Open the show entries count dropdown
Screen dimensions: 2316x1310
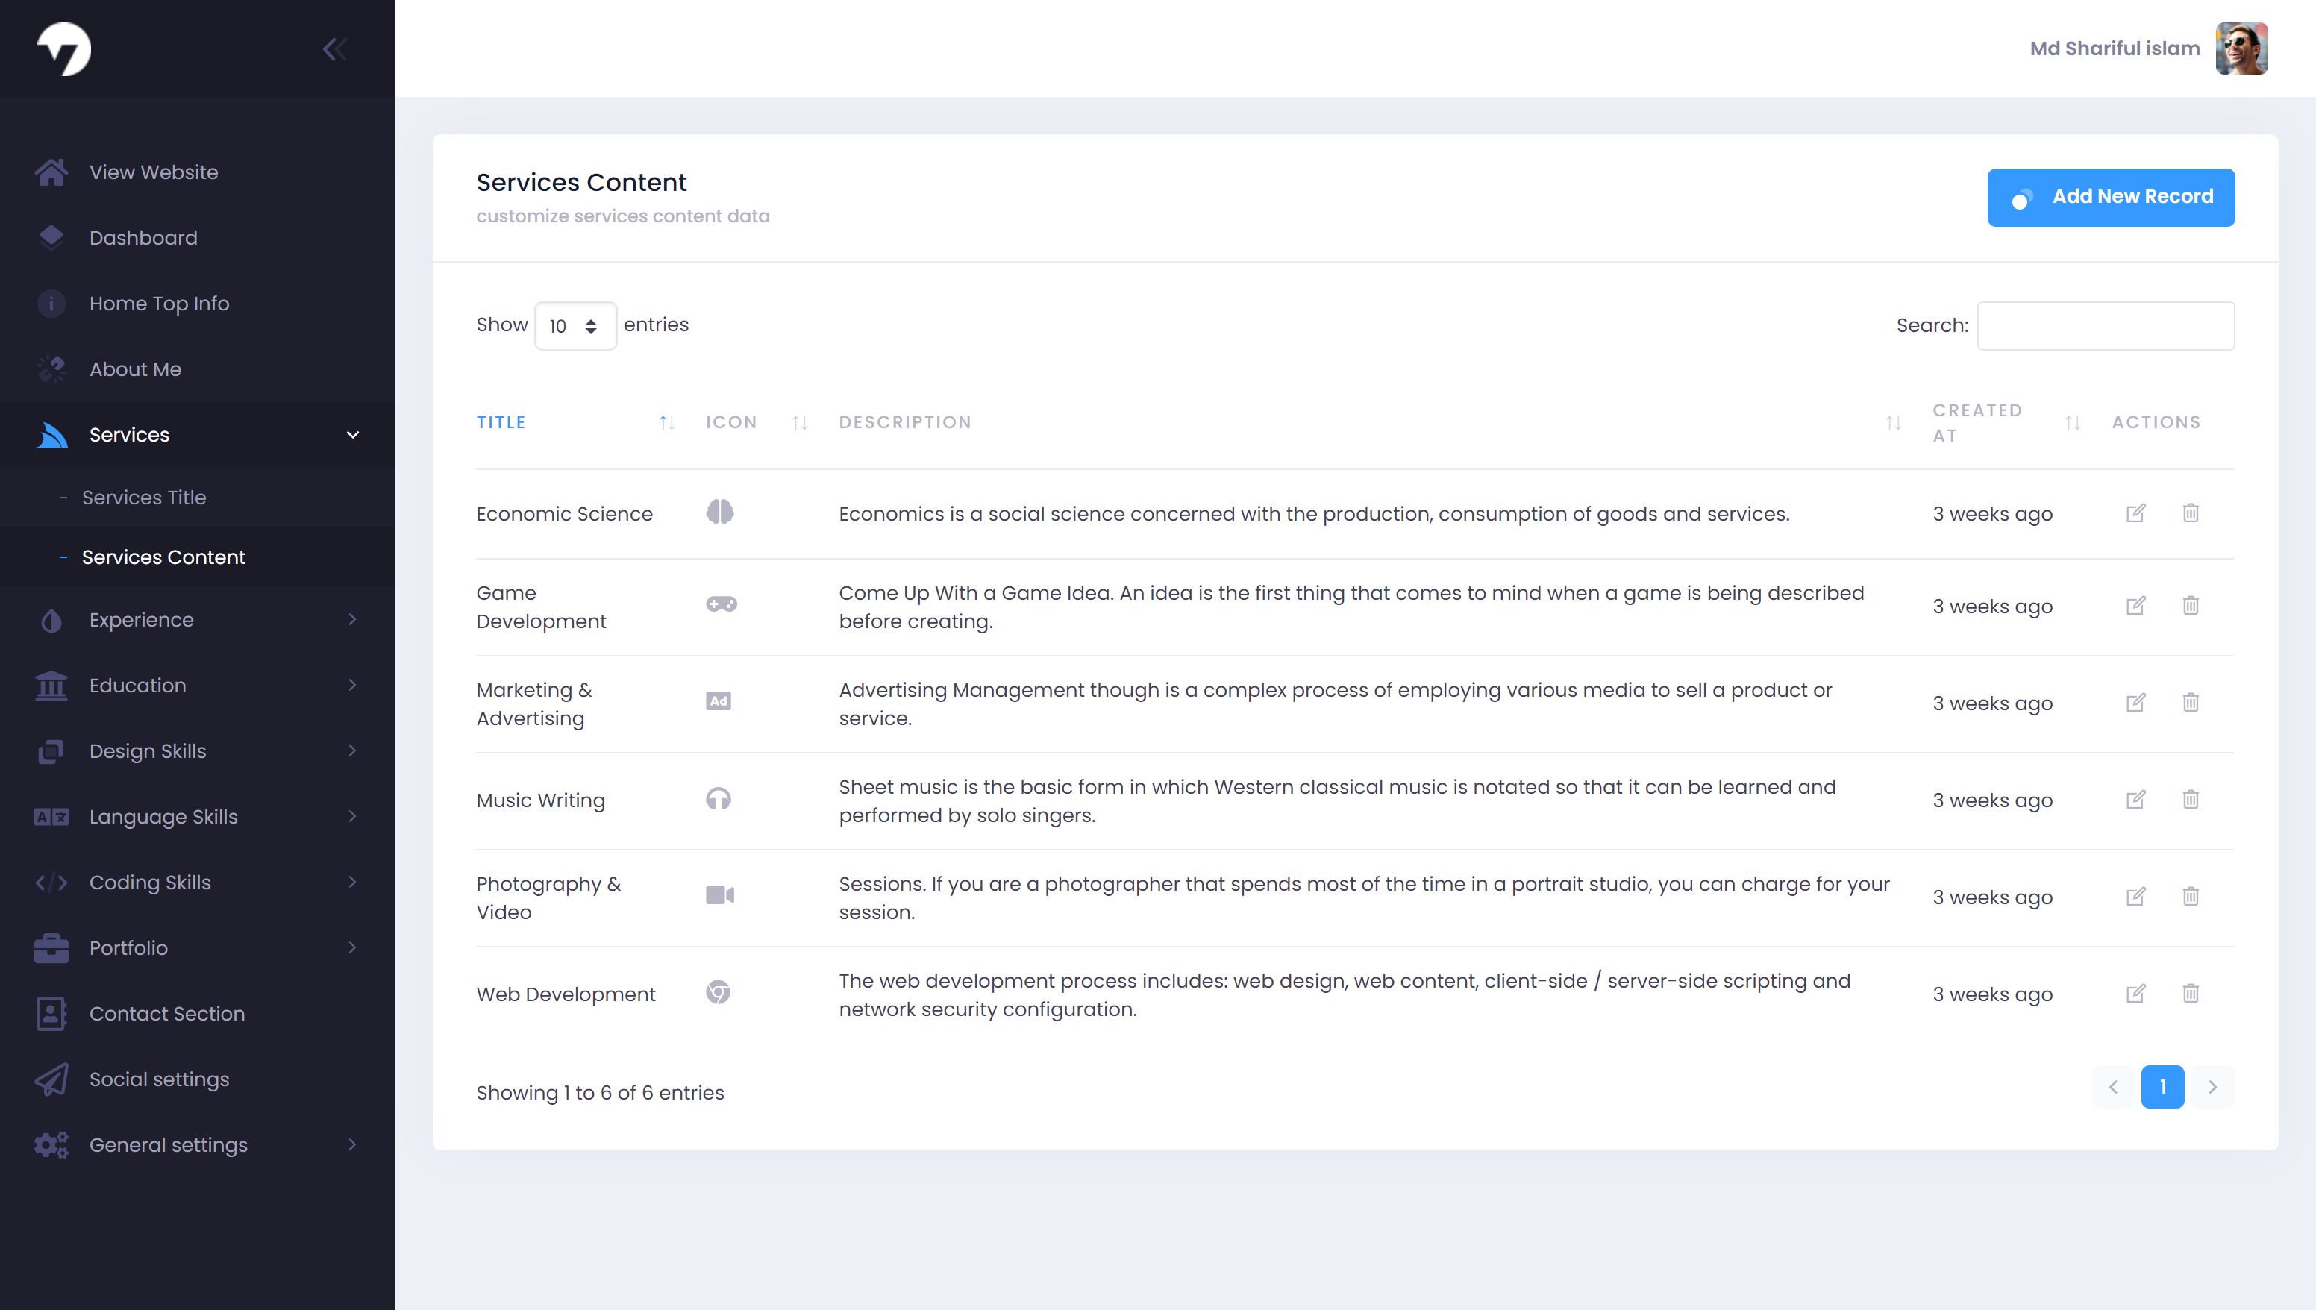[575, 326]
